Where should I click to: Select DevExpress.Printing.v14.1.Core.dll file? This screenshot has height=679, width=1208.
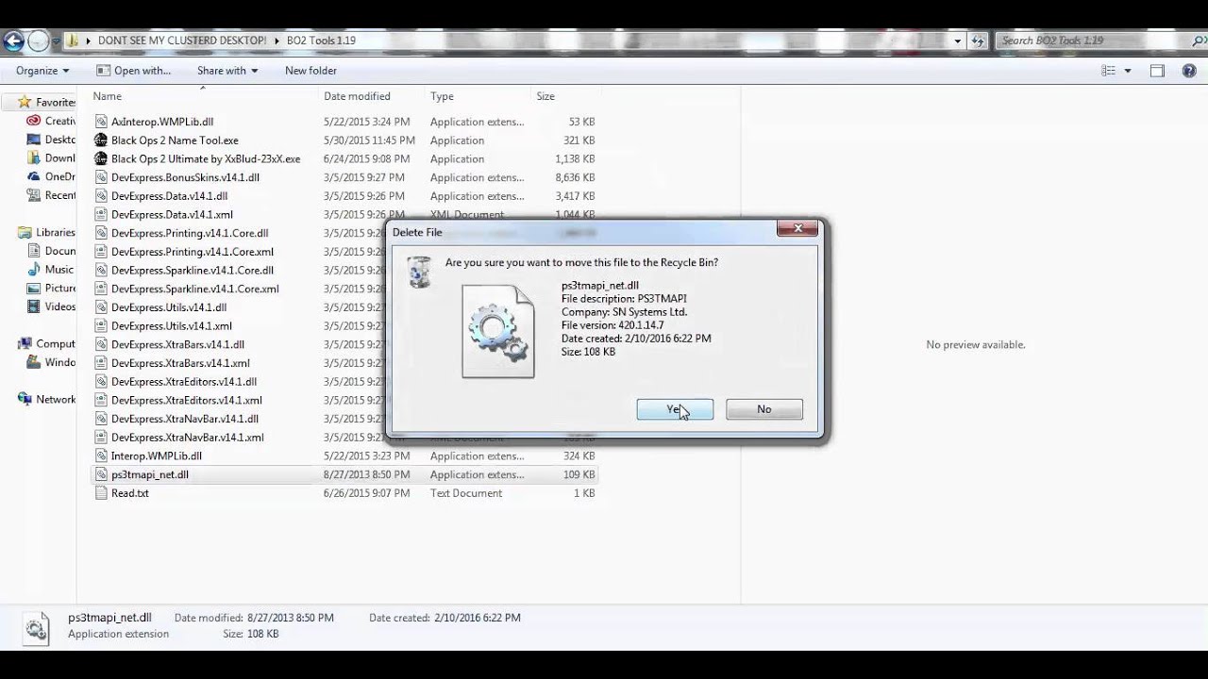click(x=190, y=233)
